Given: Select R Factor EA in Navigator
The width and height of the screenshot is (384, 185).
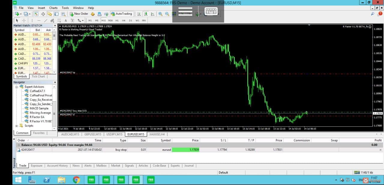Looking at the screenshot, I should [x=37, y=117].
